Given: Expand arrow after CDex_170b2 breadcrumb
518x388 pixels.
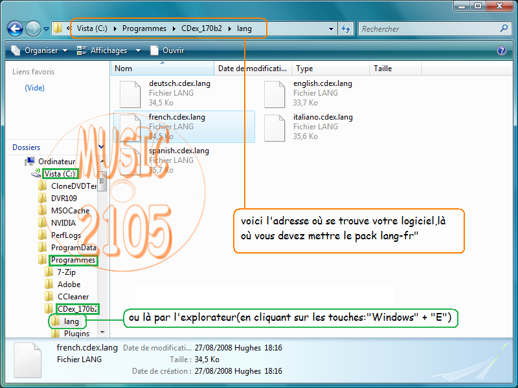Looking at the screenshot, I should coord(230,28).
